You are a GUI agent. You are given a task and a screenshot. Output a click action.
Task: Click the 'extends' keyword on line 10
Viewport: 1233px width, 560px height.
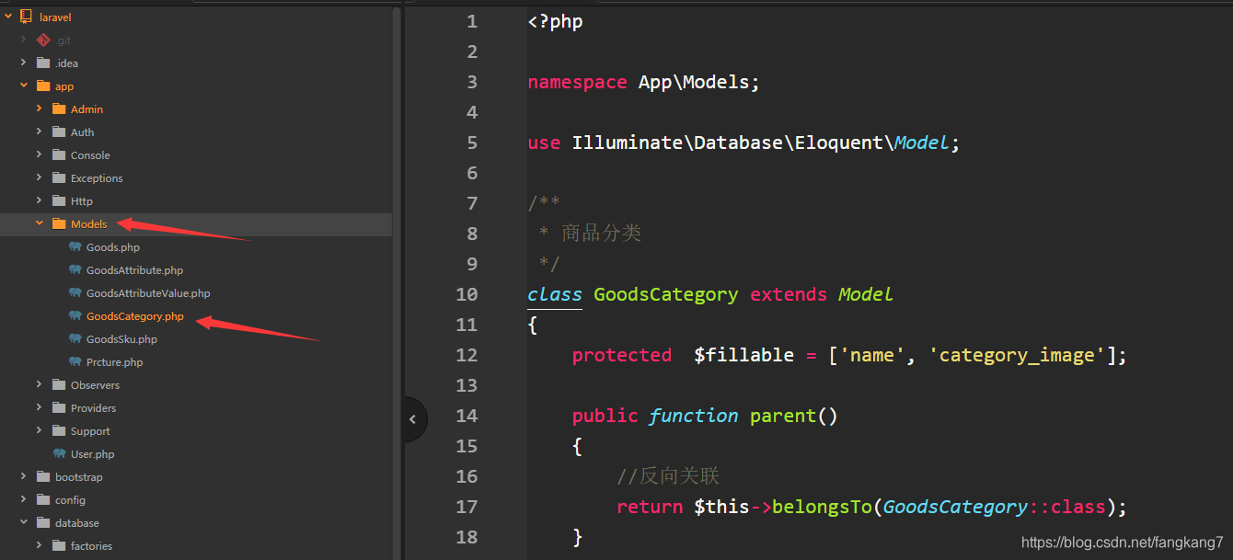pos(789,294)
